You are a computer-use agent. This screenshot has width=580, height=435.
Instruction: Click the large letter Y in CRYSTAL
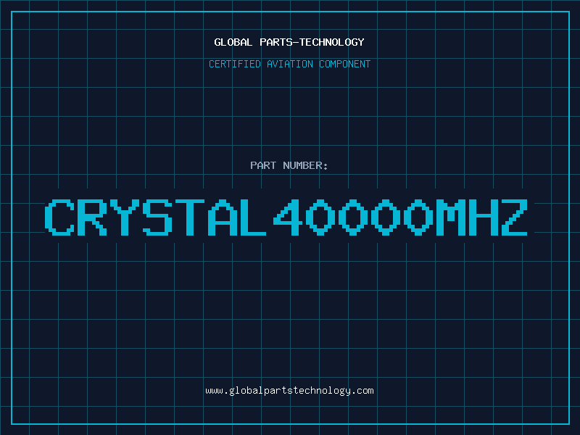(x=125, y=217)
